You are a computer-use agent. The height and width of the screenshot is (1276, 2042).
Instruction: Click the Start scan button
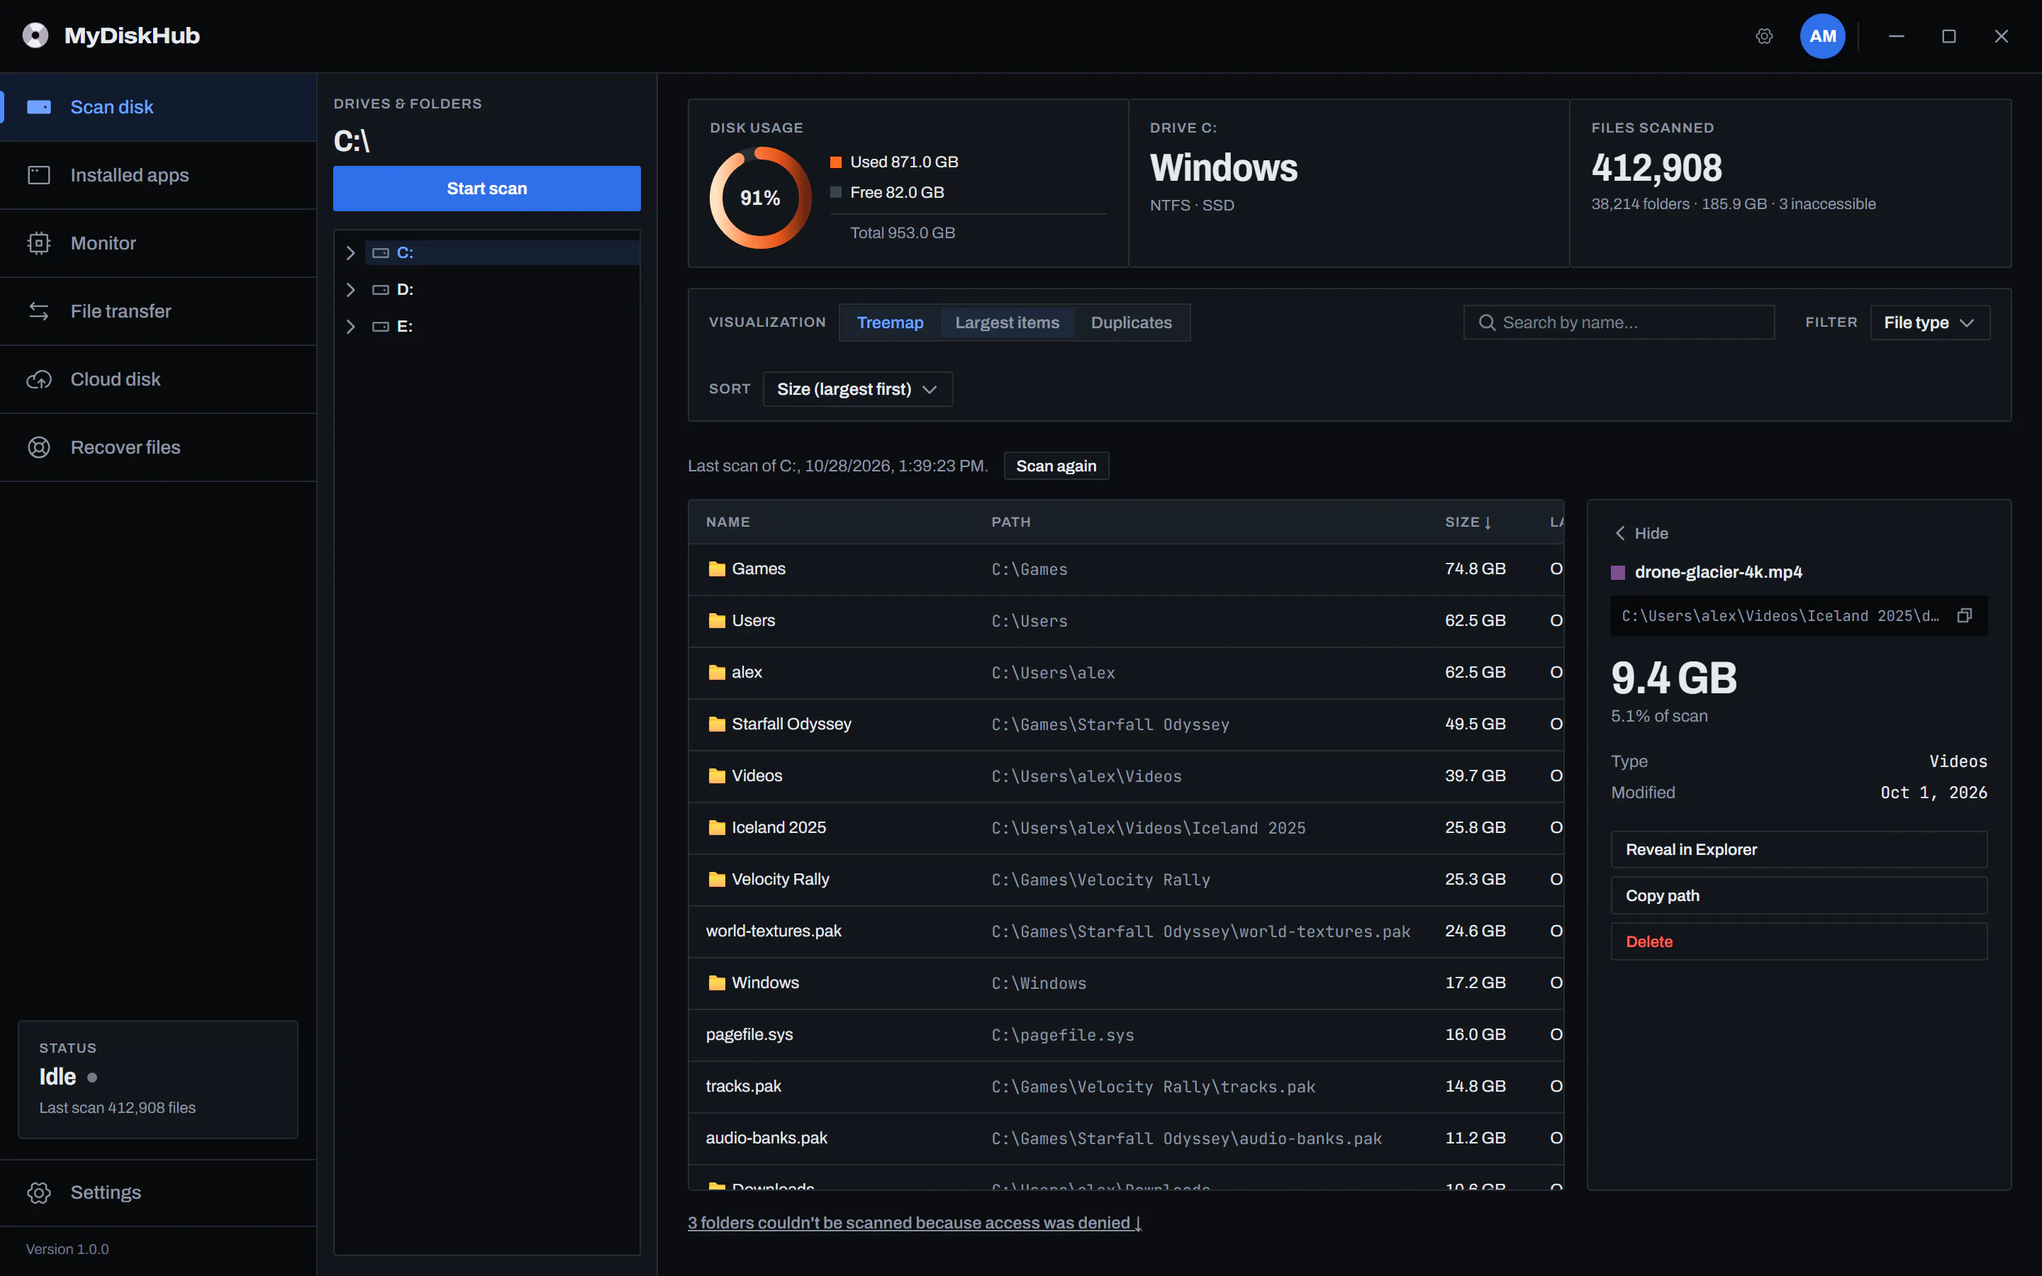(487, 188)
